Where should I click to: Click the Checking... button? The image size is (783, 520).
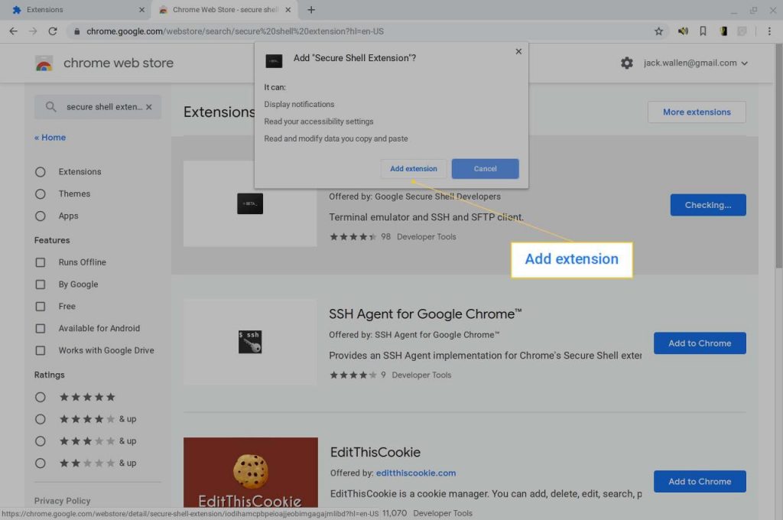click(x=708, y=205)
